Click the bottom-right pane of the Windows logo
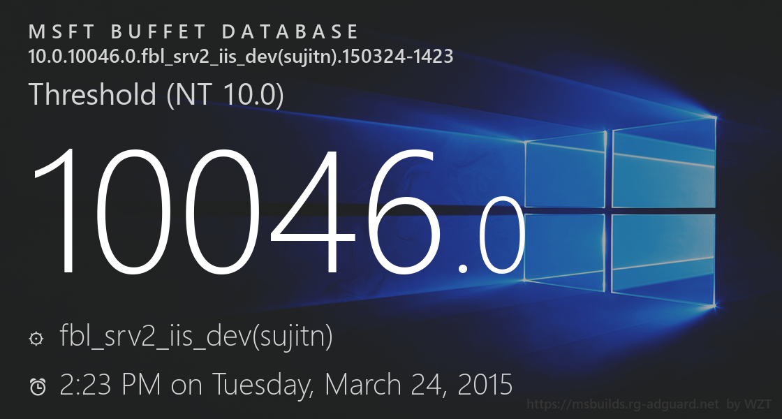This screenshot has height=419, width=782. click(x=664, y=258)
